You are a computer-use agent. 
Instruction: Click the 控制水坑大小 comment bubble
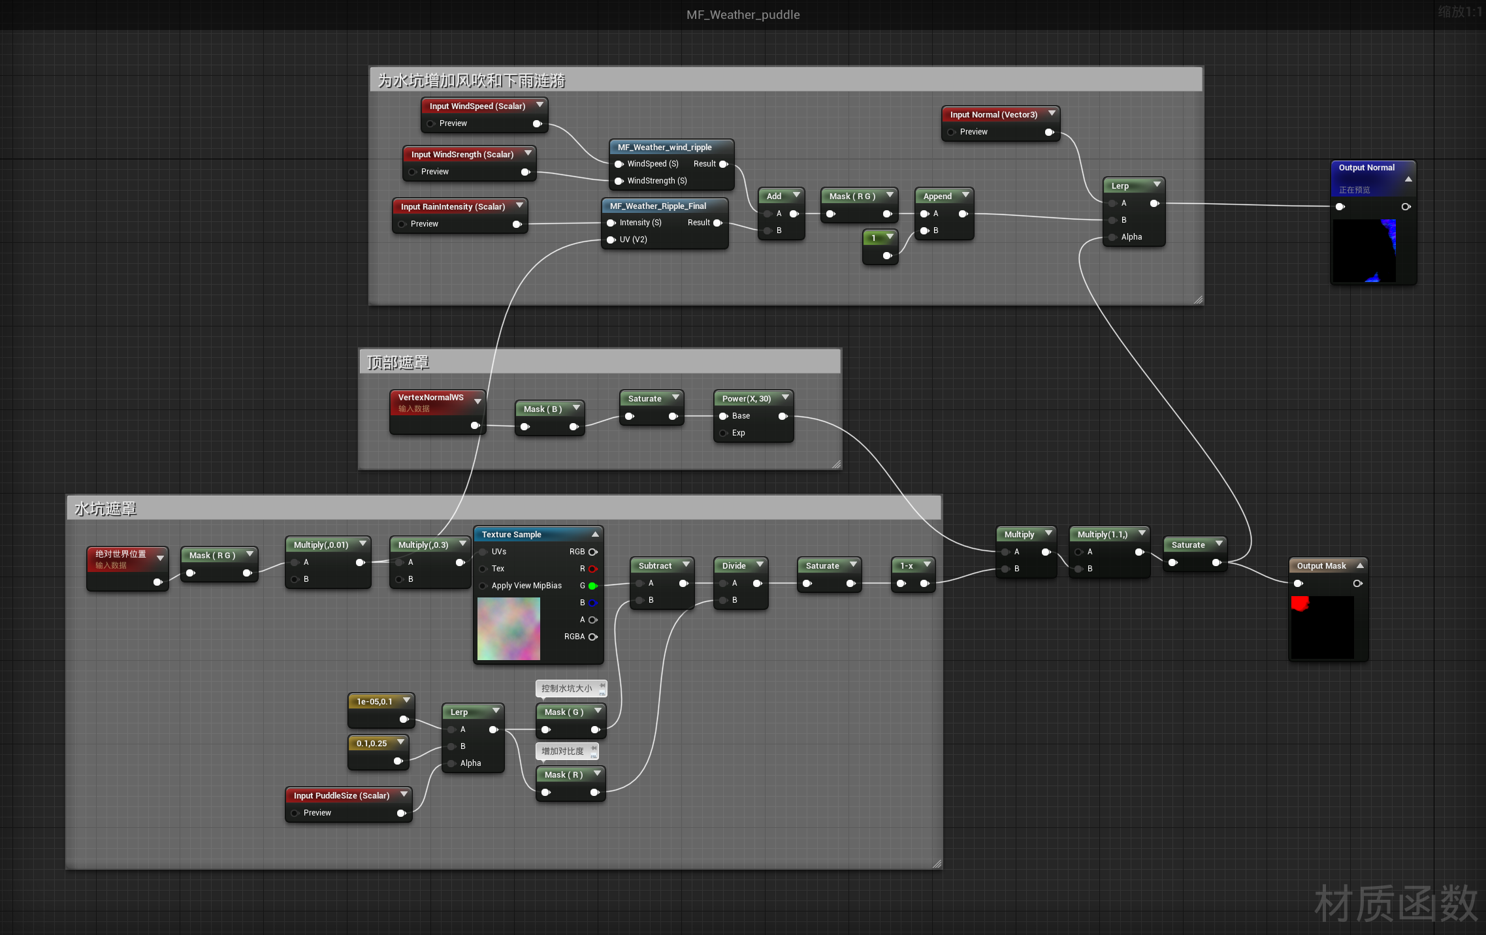coord(567,688)
